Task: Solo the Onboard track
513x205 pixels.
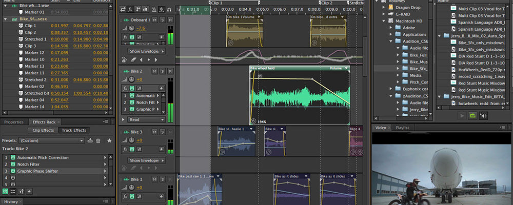Action: point(162,19)
